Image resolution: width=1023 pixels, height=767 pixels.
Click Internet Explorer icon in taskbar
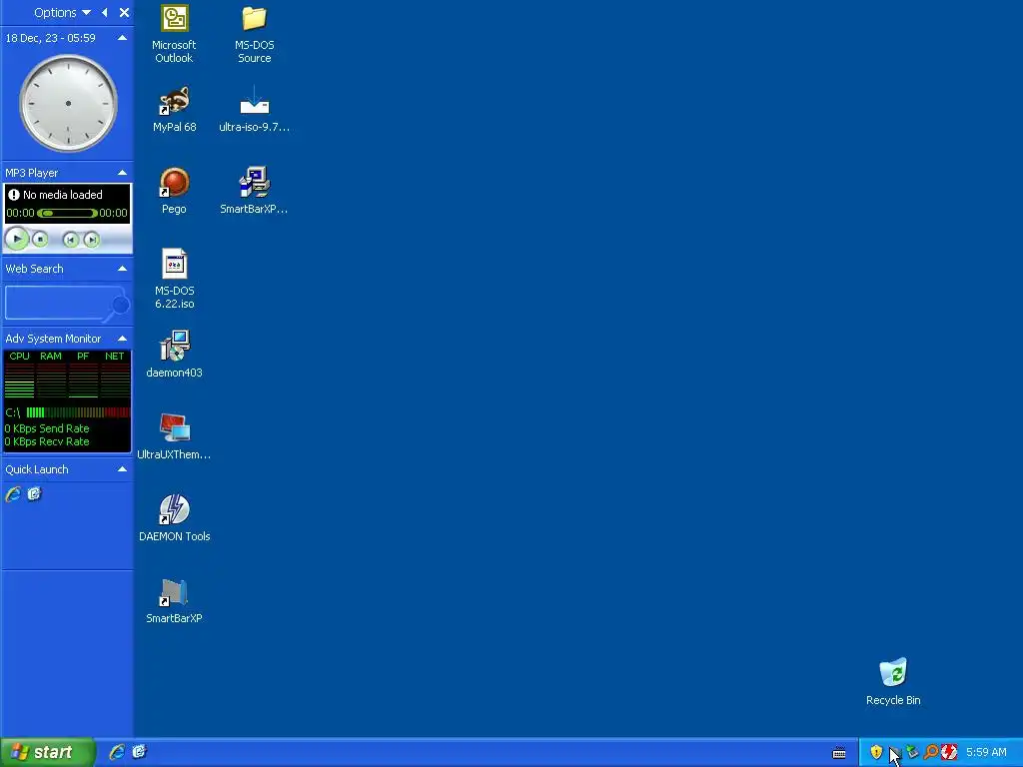117,752
